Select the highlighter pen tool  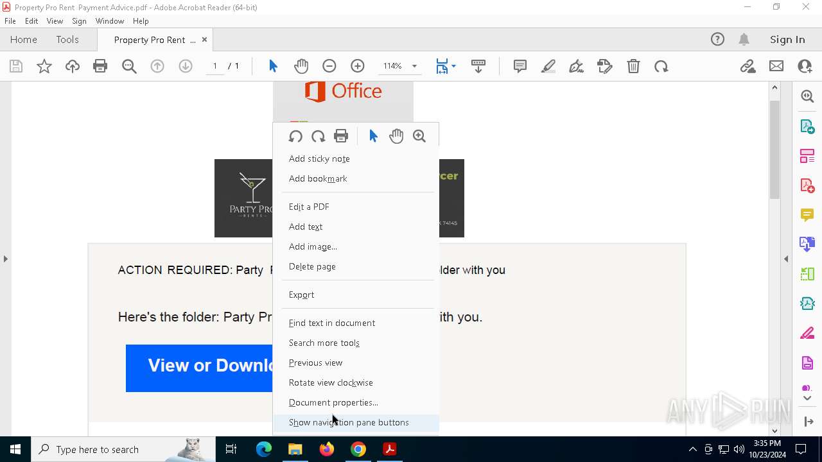548,66
